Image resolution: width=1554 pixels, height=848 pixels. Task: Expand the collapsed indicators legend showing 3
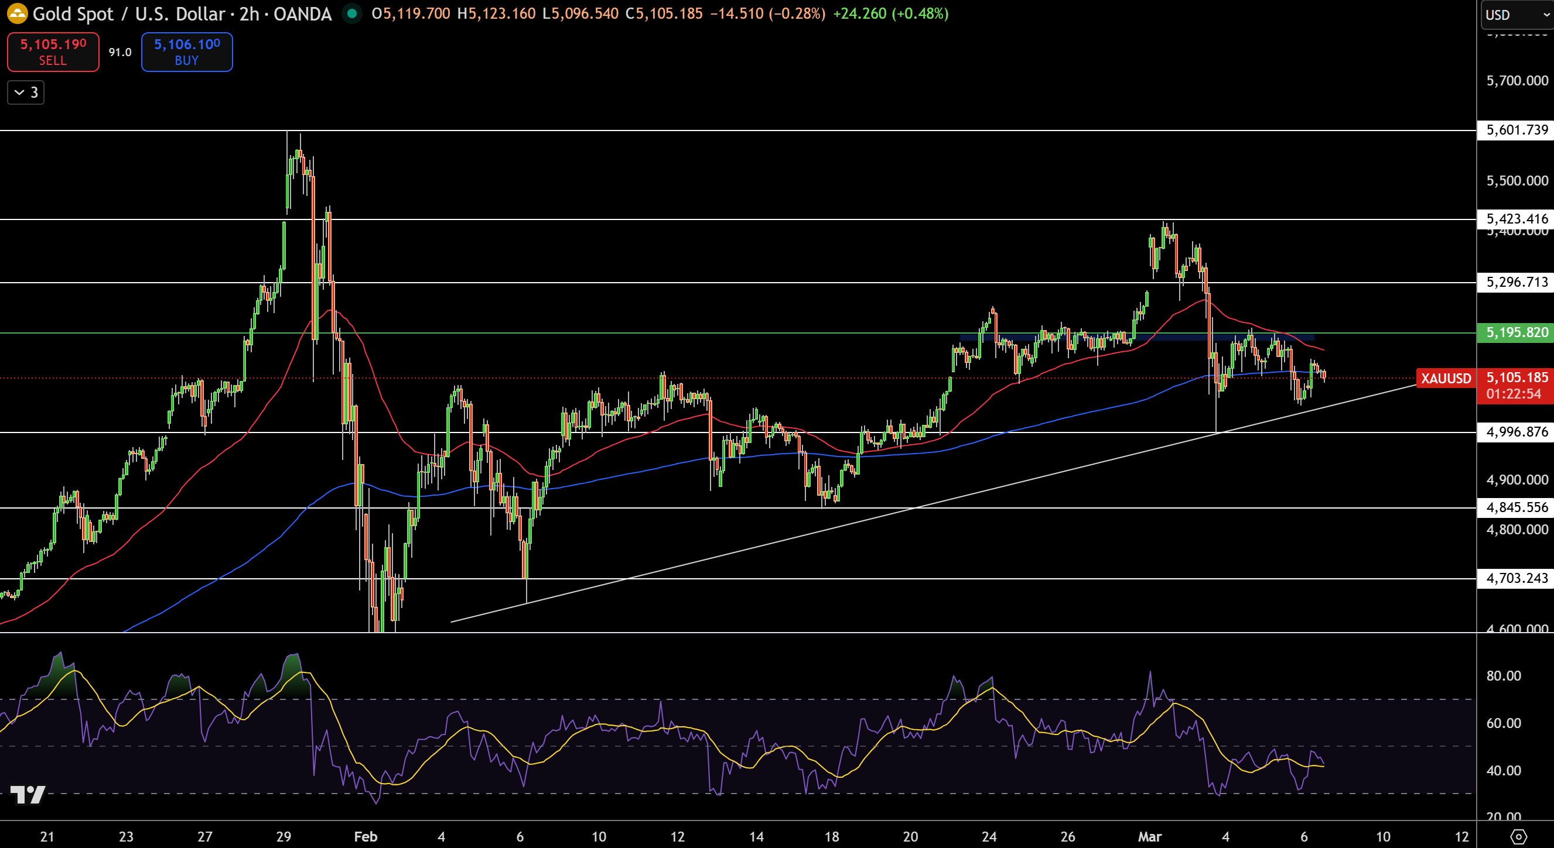click(x=26, y=92)
